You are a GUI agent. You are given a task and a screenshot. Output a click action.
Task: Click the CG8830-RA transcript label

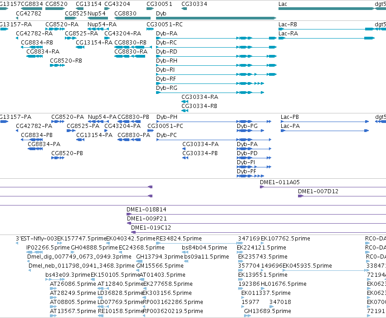(131, 52)
